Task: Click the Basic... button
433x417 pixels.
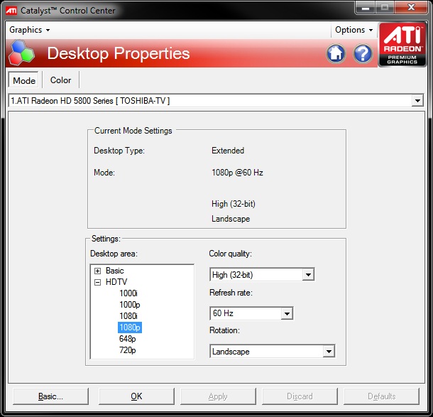Action: tap(50, 396)
